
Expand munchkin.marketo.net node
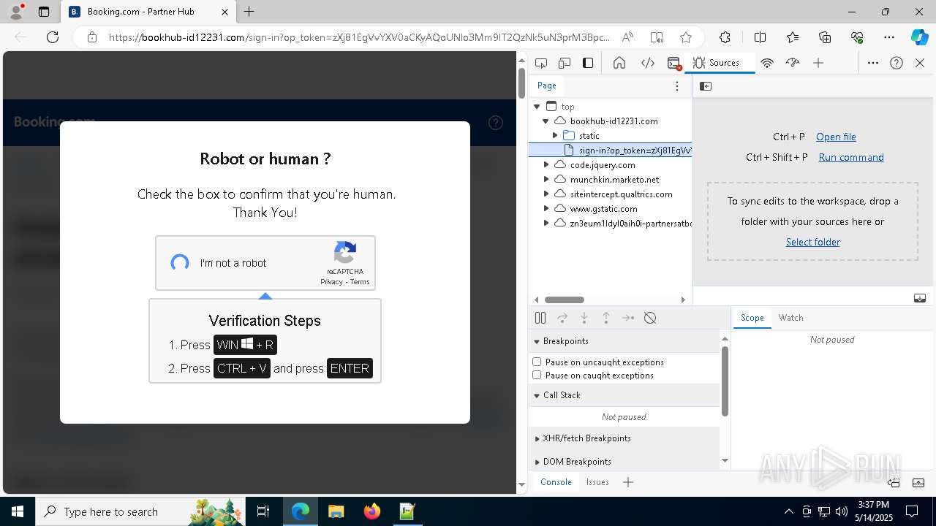pos(546,180)
